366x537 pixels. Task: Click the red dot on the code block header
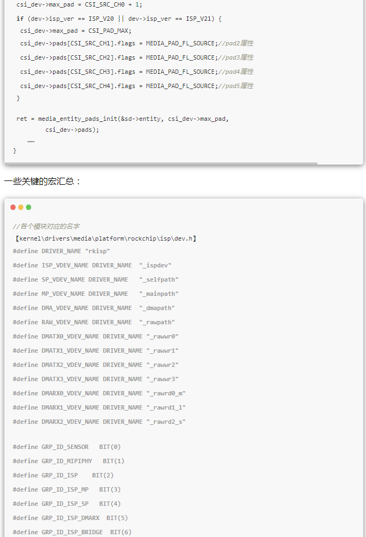(13, 207)
